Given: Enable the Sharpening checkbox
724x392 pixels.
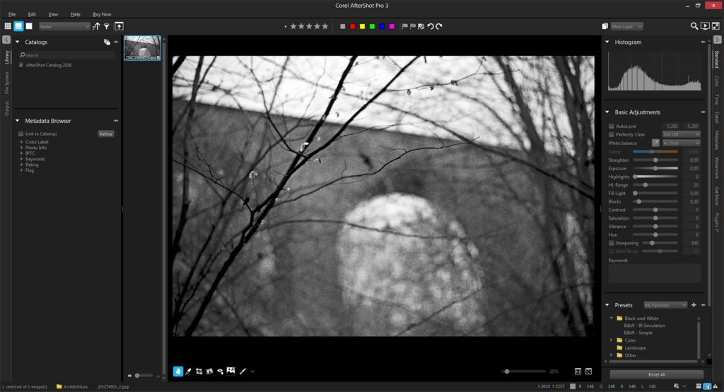Looking at the screenshot, I should tap(612, 242).
